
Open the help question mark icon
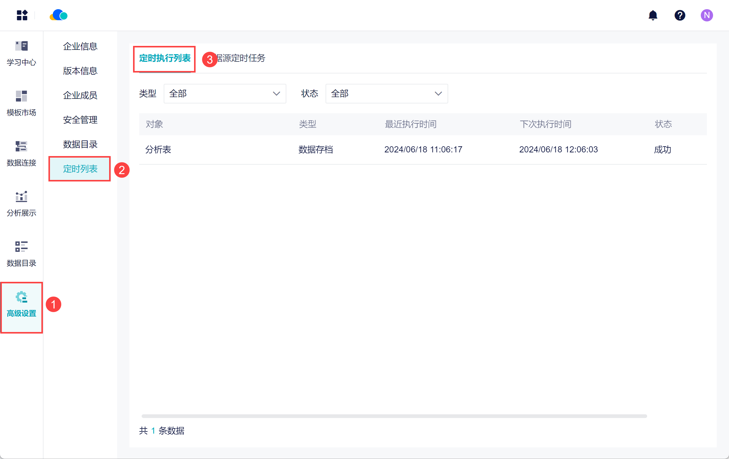coord(680,15)
